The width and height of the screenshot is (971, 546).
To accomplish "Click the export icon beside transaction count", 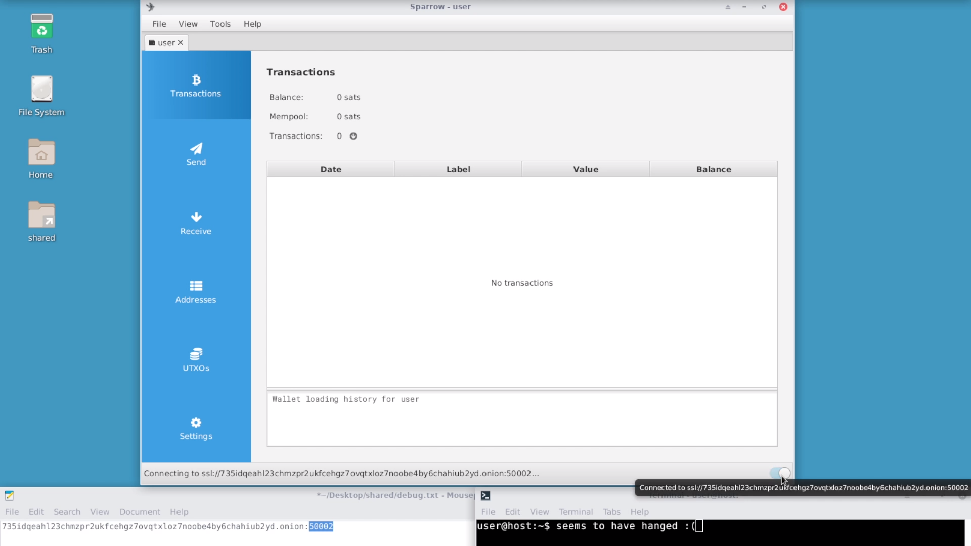I will (x=353, y=135).
